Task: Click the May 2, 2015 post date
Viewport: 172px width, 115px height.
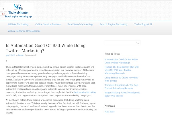Action: pos(10,55)
